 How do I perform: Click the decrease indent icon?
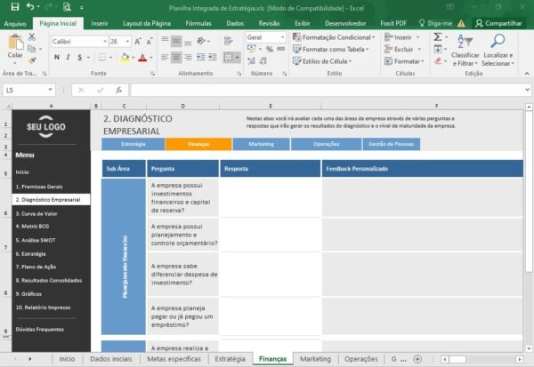(x=201, y=57)
